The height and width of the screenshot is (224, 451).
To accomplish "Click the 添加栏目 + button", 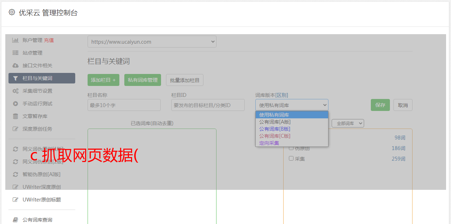I will pyautogui.click(x=103, y=80).
